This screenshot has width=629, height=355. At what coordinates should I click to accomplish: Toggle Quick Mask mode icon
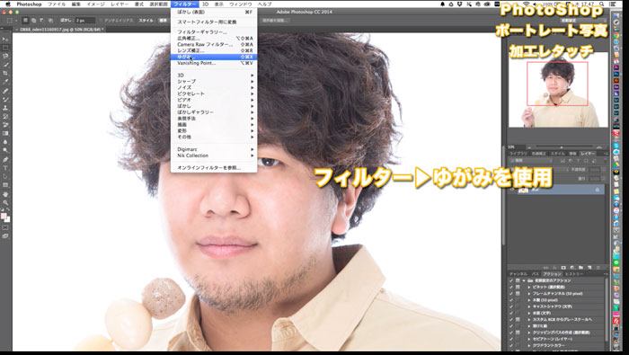[x=5, y=227]
